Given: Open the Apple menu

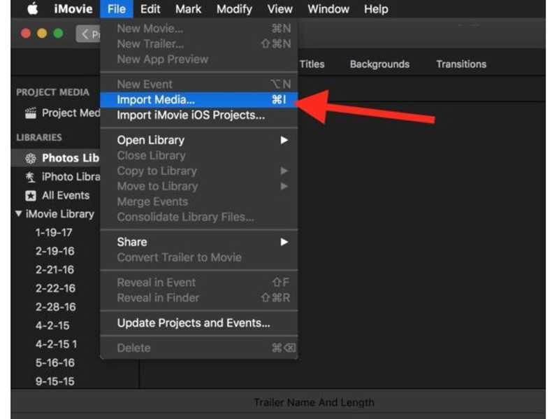Looking at the screenshot, I should pyautogui.click(x=33, y=8).
